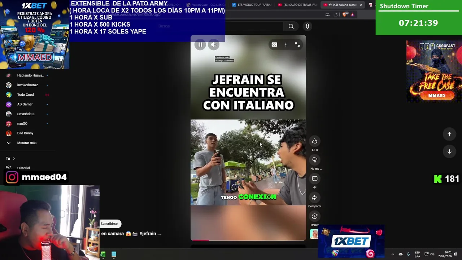Click the install app icon in address bar
Image resolution: width=462 pixels, height=260 pixels.
[x=327, y=14]
